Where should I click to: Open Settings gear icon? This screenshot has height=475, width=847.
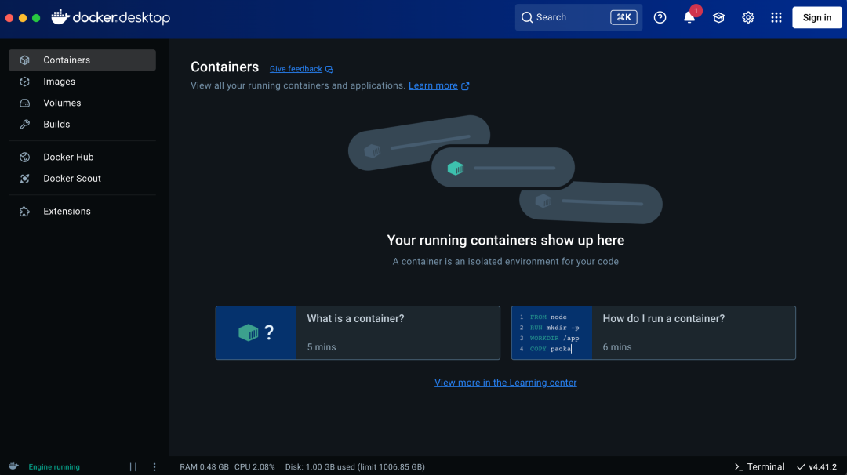(747, 17)
